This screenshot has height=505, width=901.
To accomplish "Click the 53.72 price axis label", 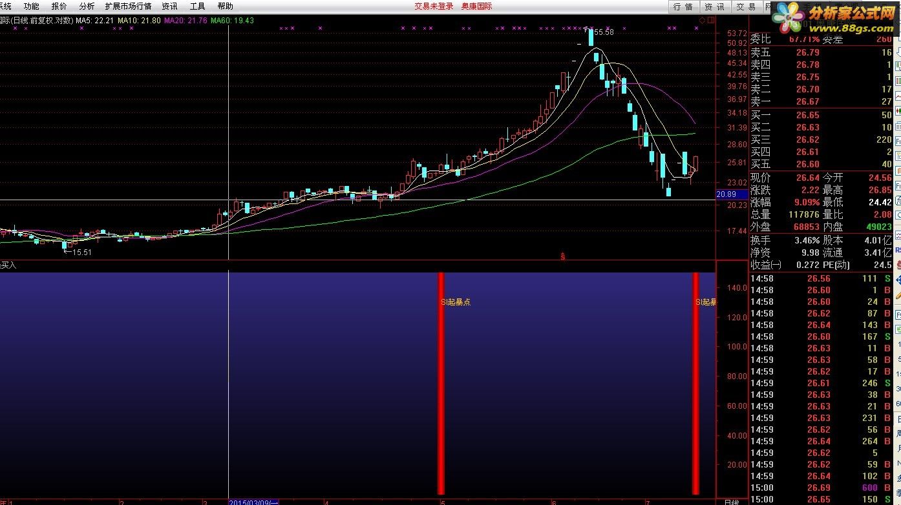I will coord(737,34).
